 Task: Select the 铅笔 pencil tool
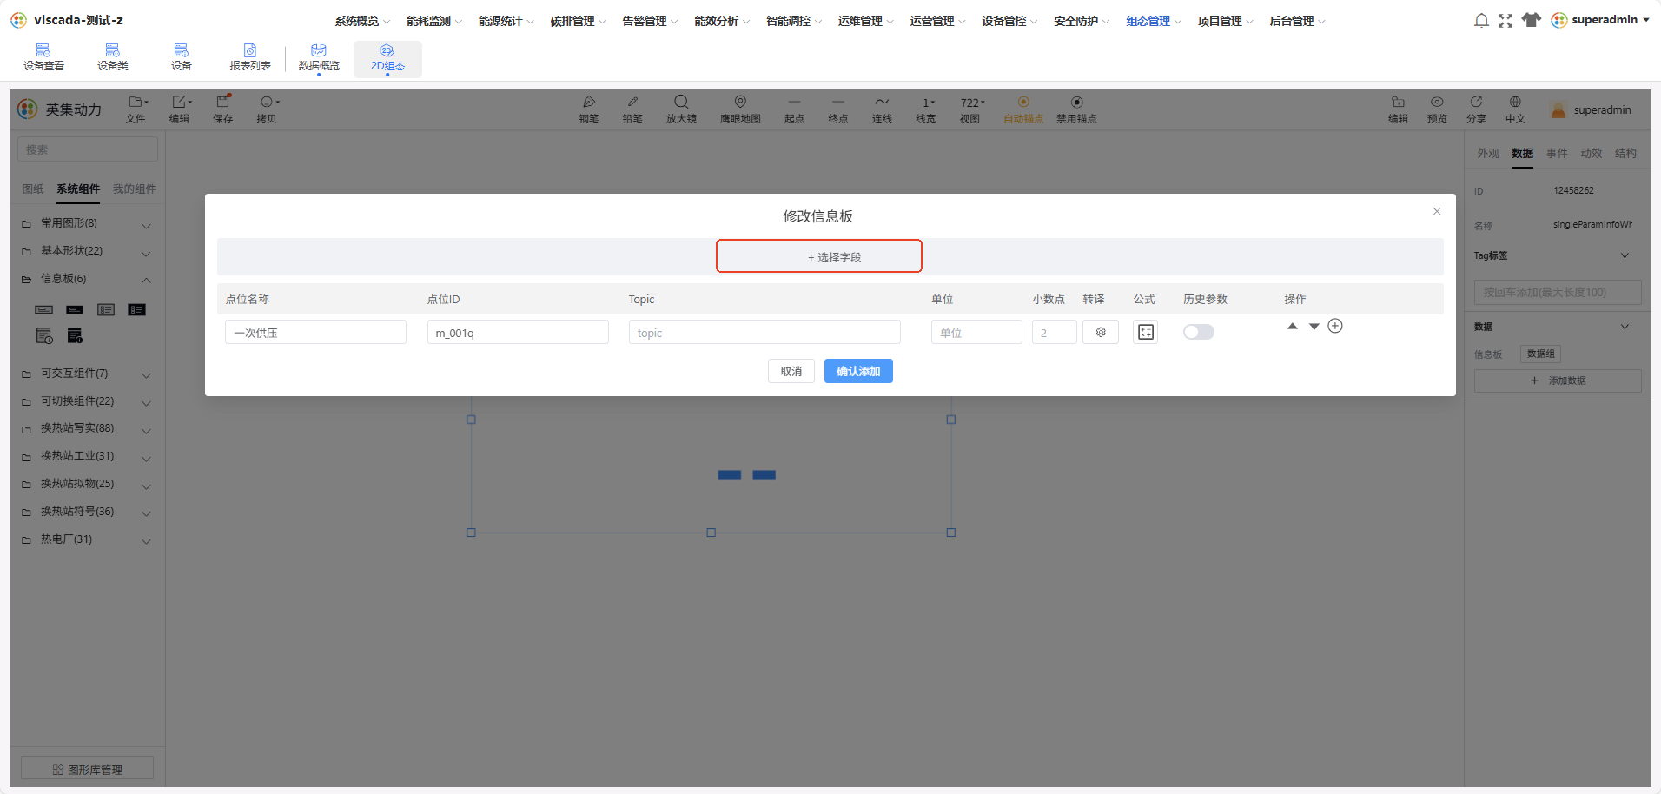coord(632,109)
